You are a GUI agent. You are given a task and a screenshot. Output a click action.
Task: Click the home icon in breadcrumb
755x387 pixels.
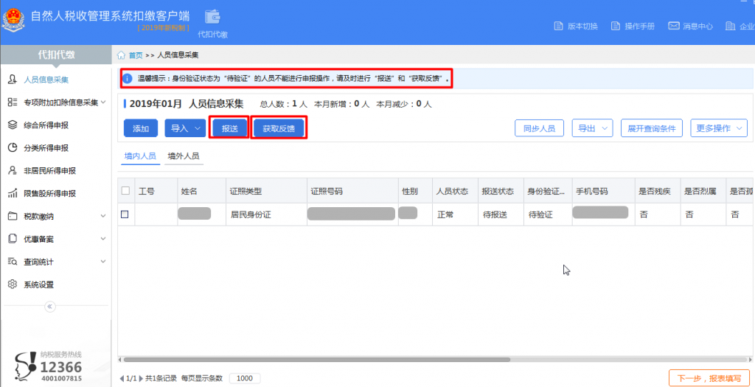[x=121, y=55]
